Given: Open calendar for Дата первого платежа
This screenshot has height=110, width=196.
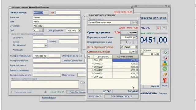Looking at the screenshot, I should (136, 47).
